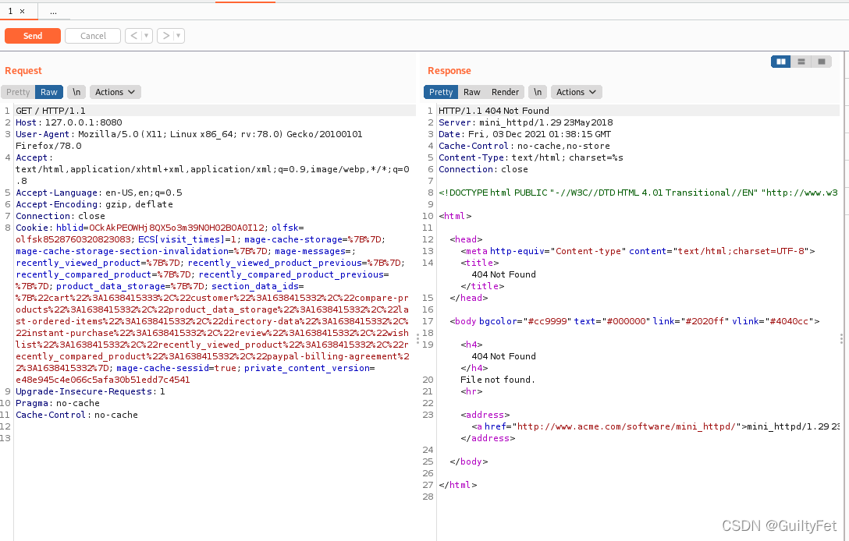
Task: Click the 'File not found.' text in response
Action: [498, 380]
